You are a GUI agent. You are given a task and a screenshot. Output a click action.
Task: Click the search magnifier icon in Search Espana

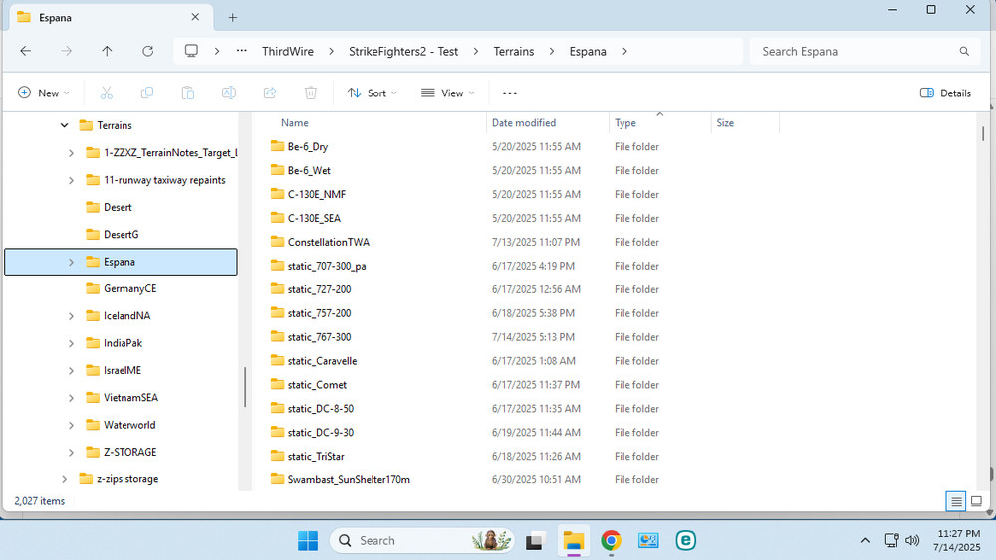pos(964,52)
